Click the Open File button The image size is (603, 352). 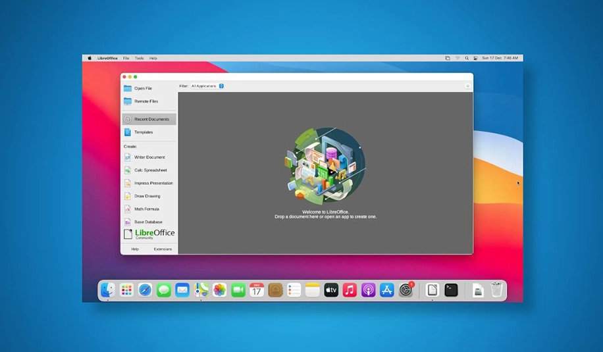[x=149, y=88]
